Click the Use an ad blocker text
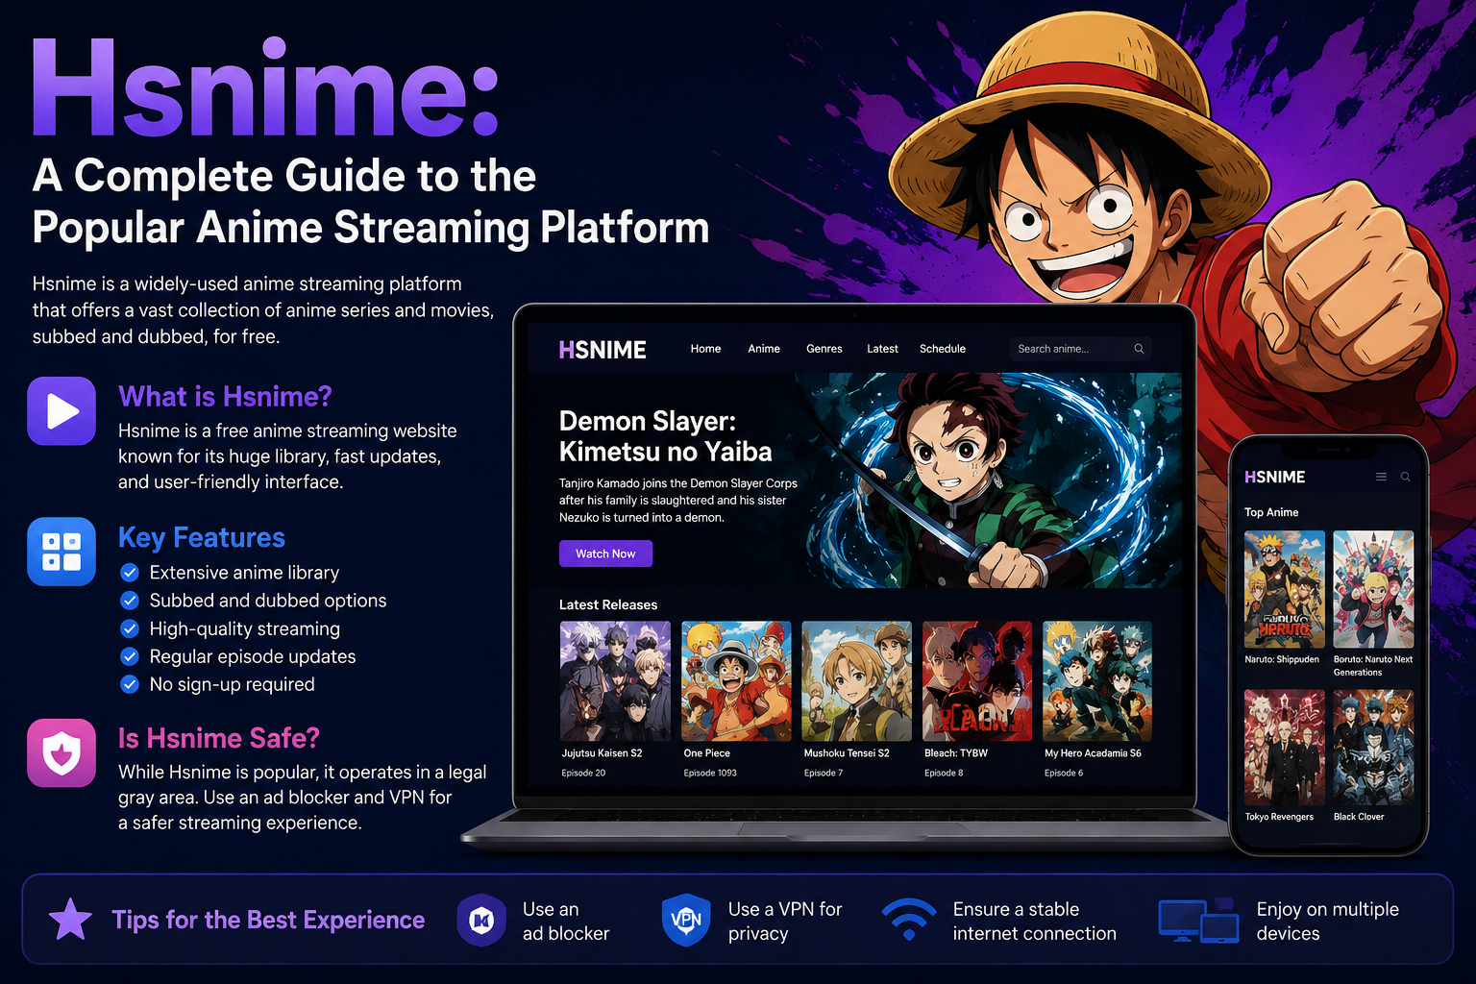Screen dimensions: 1476x984 coord(566,921)
